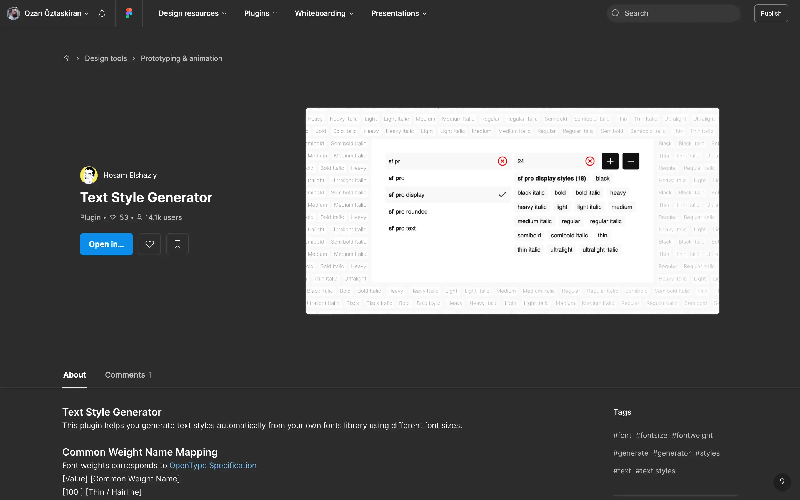Switch to the About tab
The image size is (800, 500).
coord(75,375)
